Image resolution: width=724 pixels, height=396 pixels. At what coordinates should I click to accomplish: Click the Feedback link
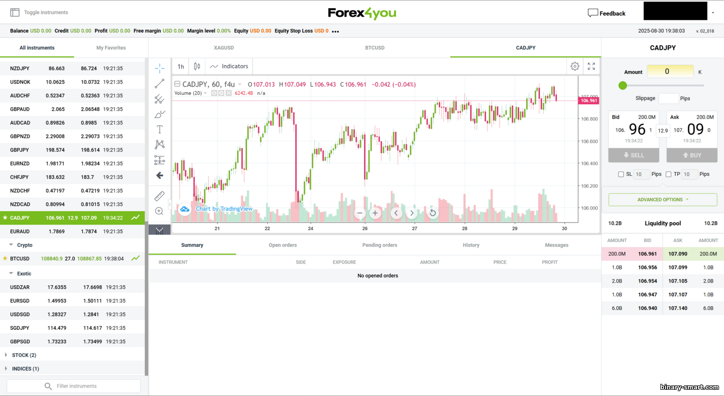tap(607, 13)
